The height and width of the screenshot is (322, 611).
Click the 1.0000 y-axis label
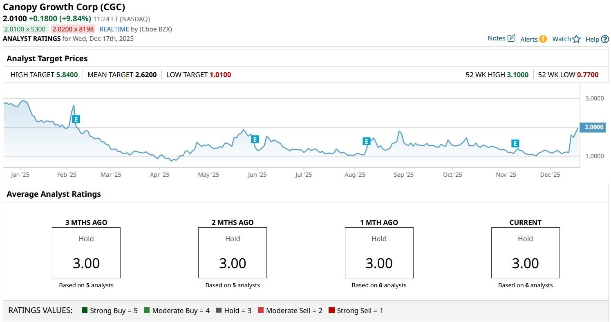594,156
